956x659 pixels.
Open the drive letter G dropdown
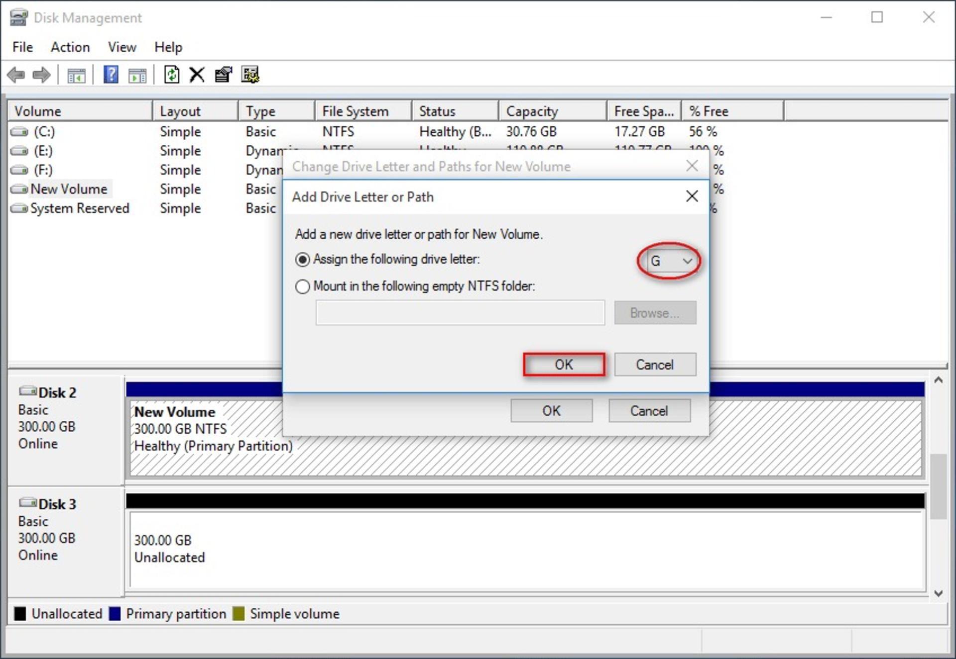(670, 261)
